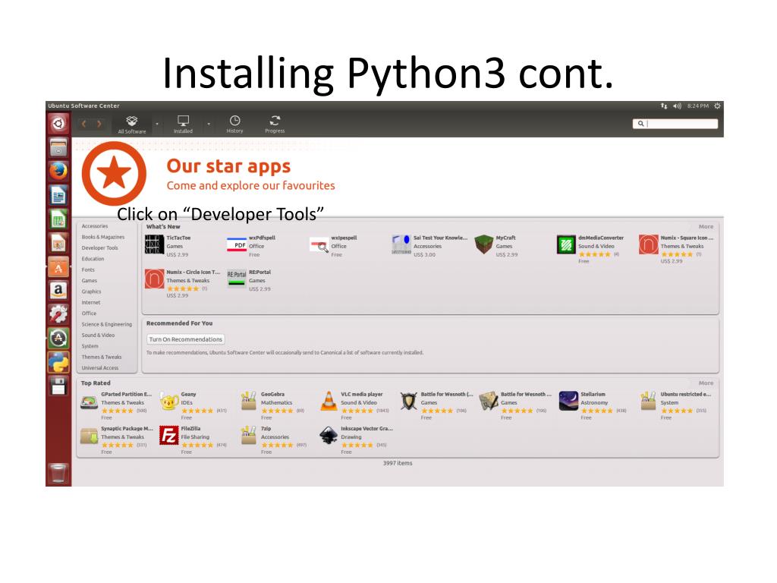Screen dimensions: 777x583
Task: Open the 7zip app entry
Action: click(x=273, y=440)
